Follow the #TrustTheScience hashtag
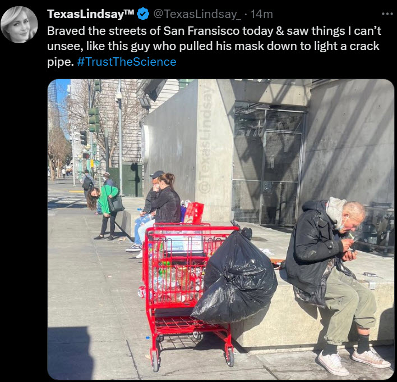Viewport: 397px width, 382px height. tap(127, 62)
